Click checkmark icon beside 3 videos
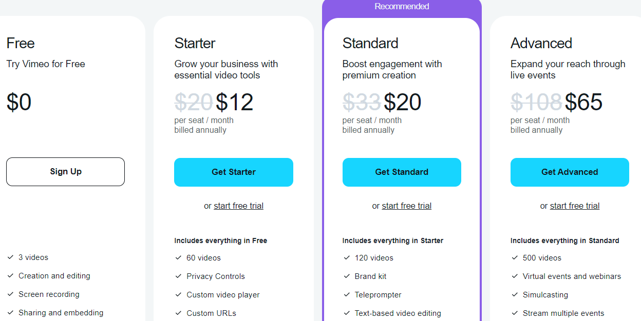 (10, 257)
